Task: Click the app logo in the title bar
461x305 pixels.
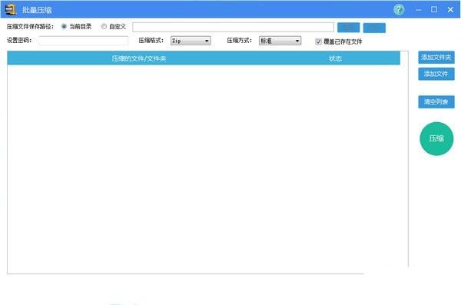Action: [x=11, y=10]
